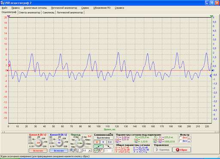The width and height of the screenshot is (220, 159).
Task: Click the T1 = 0,00 мс marker value
Action: click(123, 137)
